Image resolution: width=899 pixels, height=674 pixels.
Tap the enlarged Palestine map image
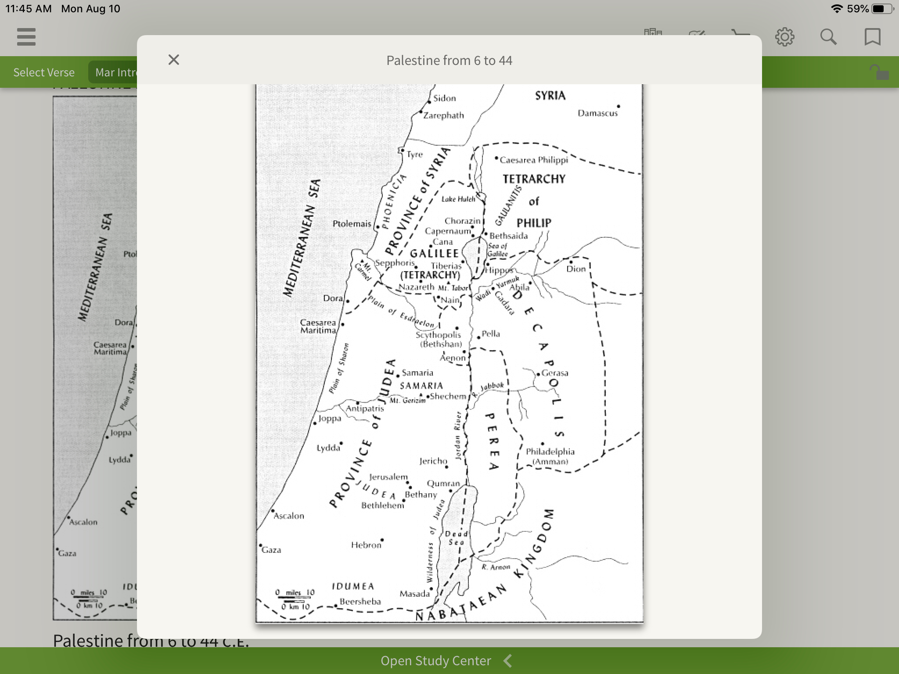click(x=449, y=353)
